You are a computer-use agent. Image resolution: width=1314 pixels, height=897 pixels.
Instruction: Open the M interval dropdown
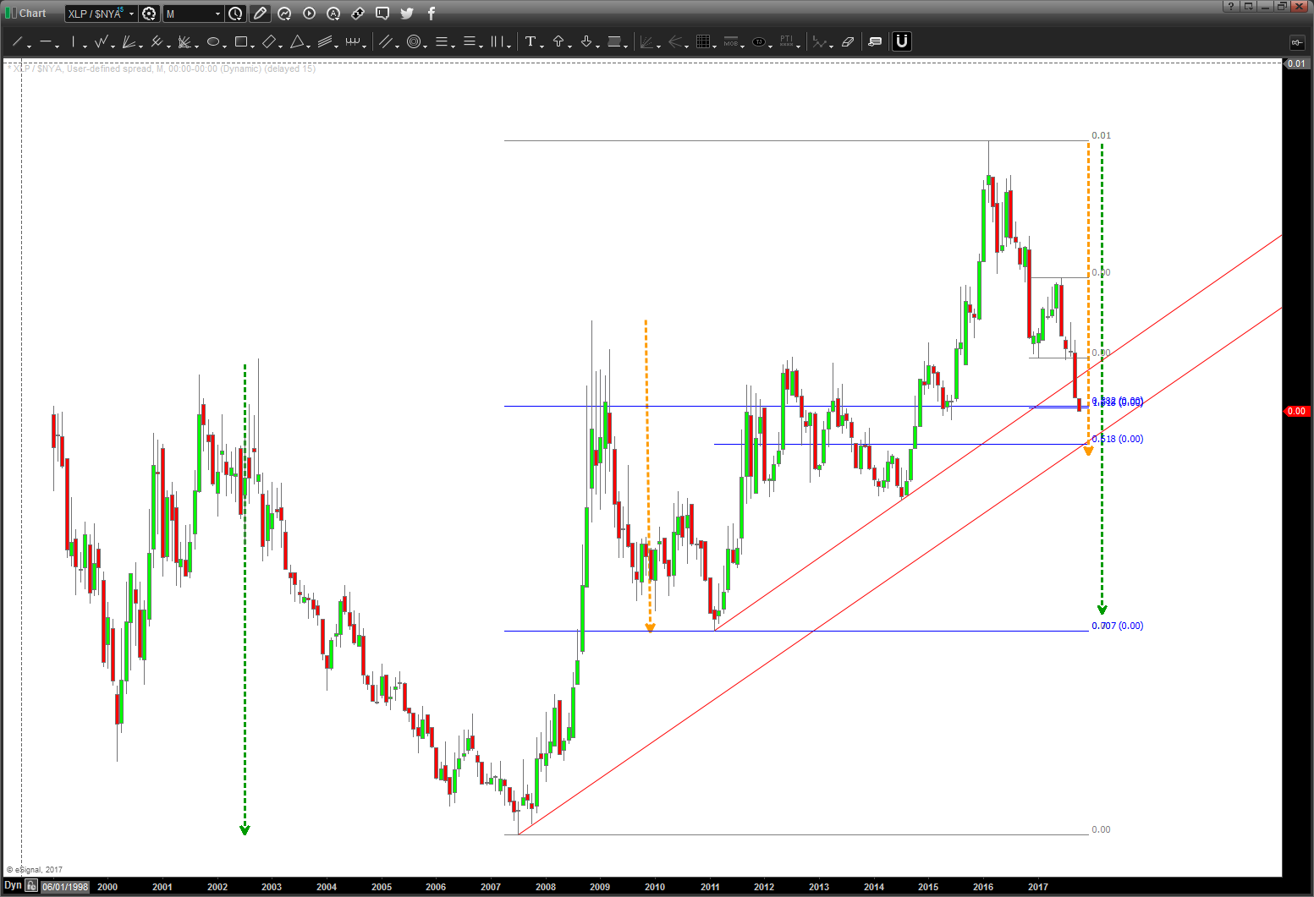click(x=217, y=14)
